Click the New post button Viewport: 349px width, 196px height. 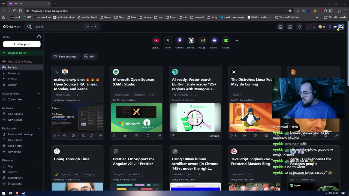[x=22, y=44]
